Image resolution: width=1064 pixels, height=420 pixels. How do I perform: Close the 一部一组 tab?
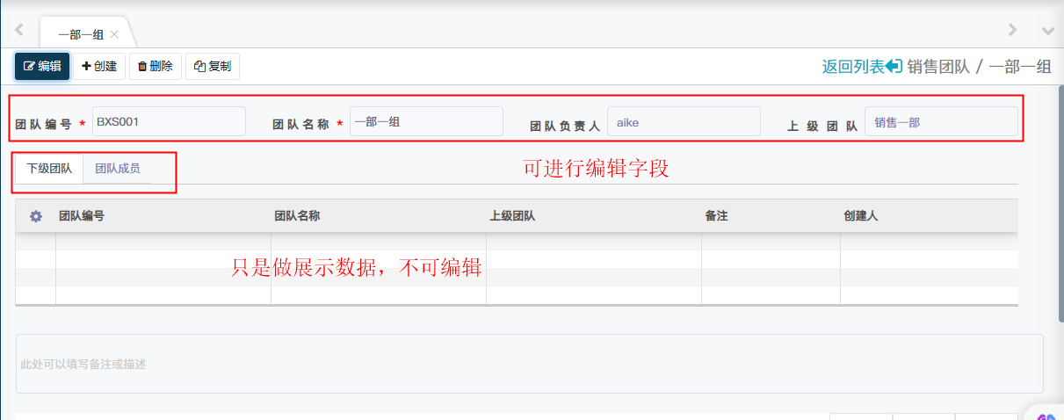tap(114, 35)
